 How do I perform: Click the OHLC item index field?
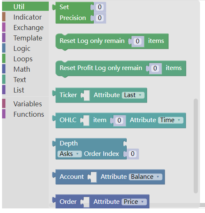(x=119, y=120)
